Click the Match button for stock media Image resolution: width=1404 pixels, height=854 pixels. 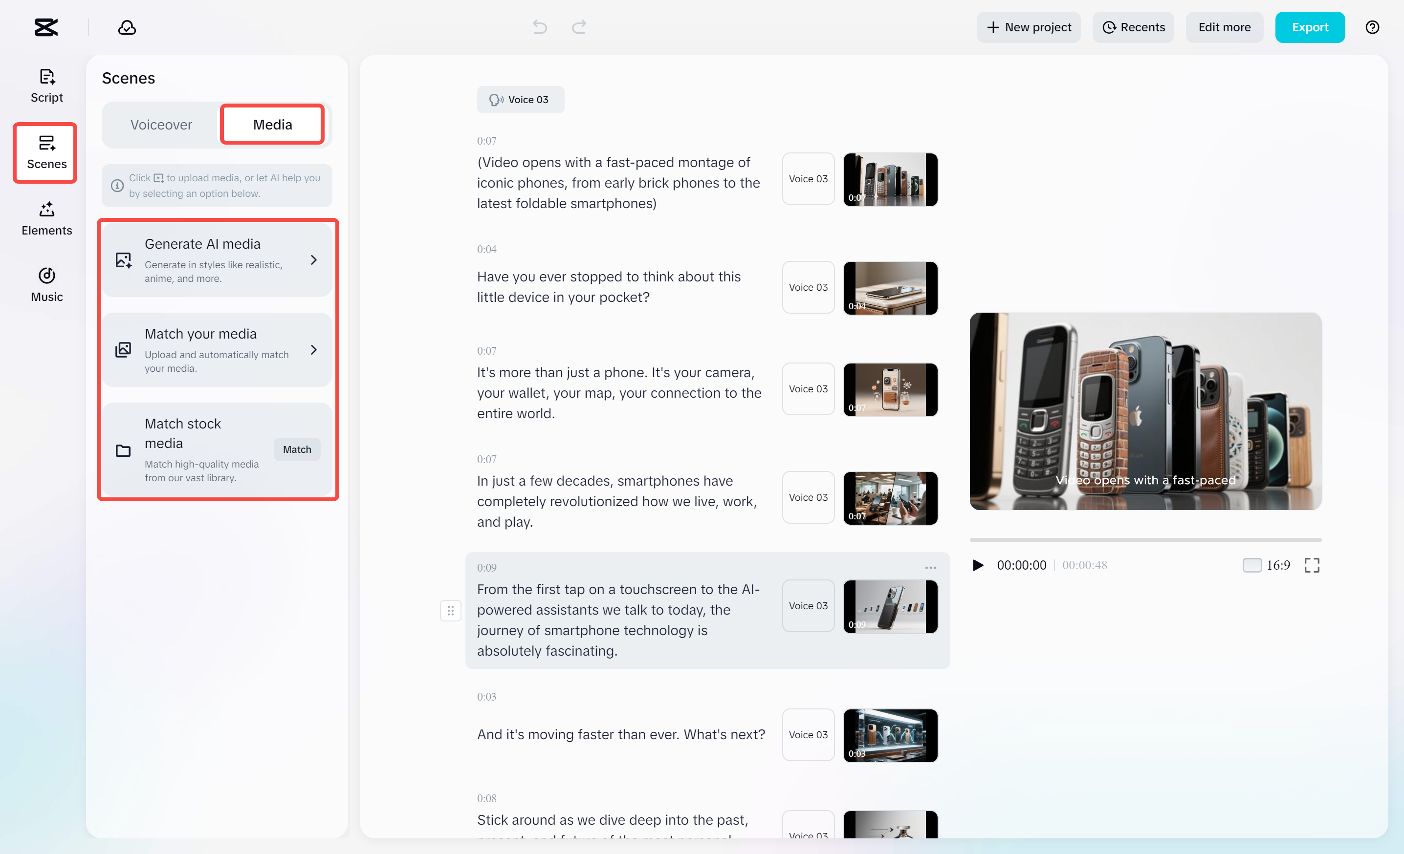click(297, 449)
